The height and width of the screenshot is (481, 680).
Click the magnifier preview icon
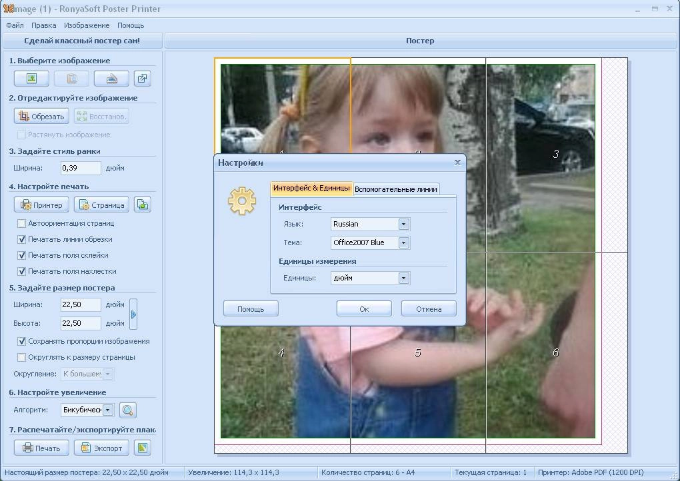point(128,410)
